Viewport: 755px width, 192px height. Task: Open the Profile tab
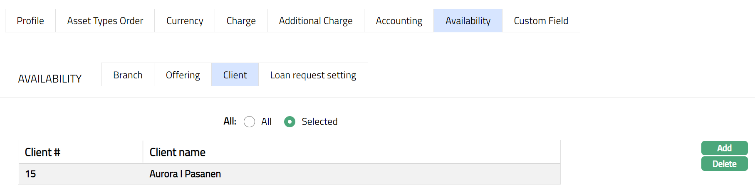[x=30, y=21]
